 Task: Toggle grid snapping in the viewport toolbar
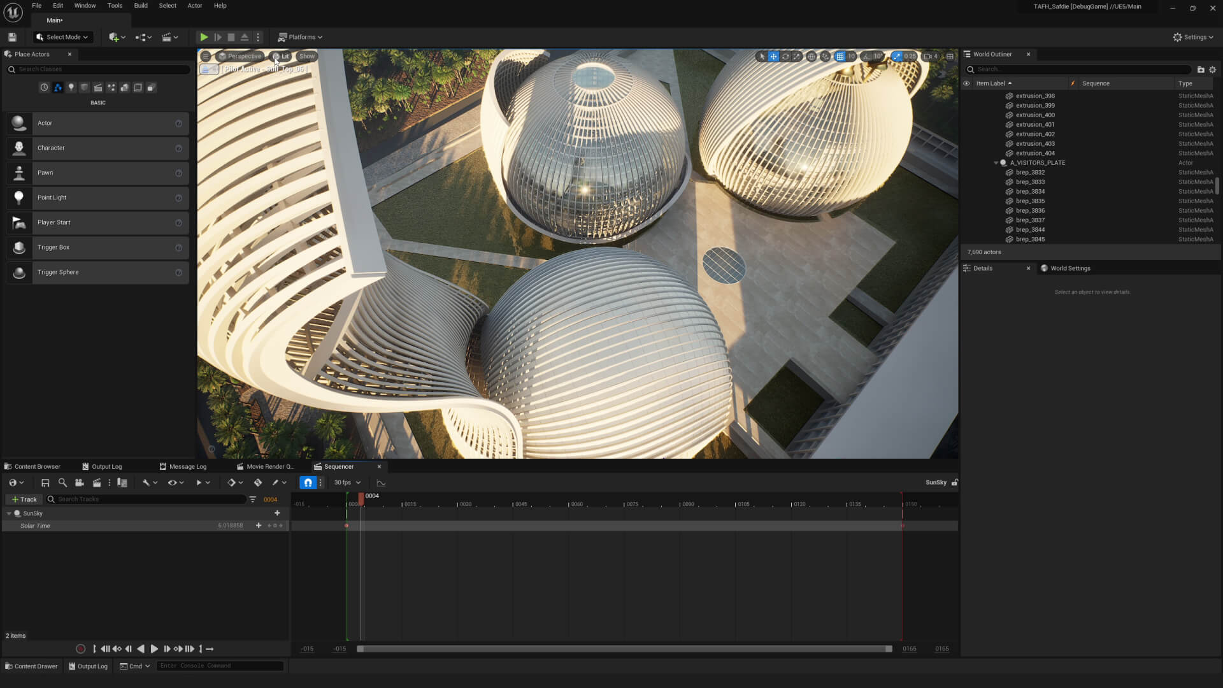[840, 57]
